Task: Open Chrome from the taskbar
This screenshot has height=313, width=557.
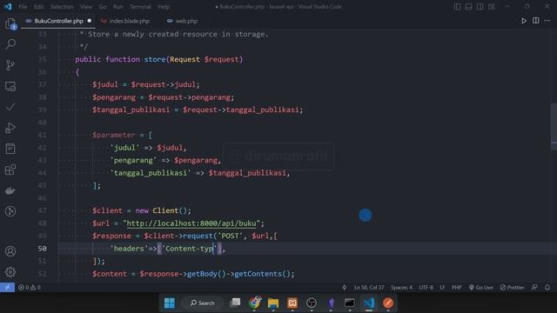Action: (x=254, y=303)
